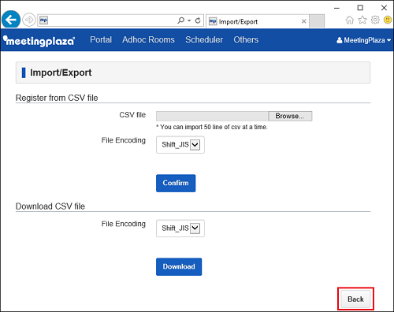Close the Import/Export browser tab

tap(303, 21)
